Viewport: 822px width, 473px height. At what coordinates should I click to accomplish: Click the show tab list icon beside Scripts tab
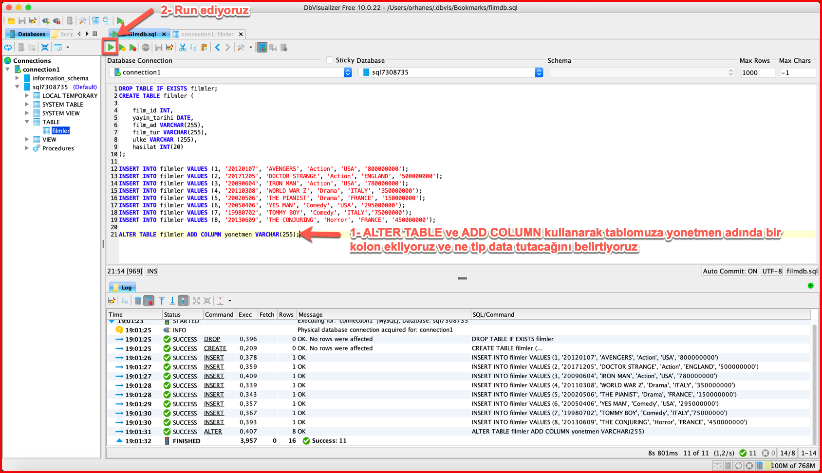[x=95, y=34]
